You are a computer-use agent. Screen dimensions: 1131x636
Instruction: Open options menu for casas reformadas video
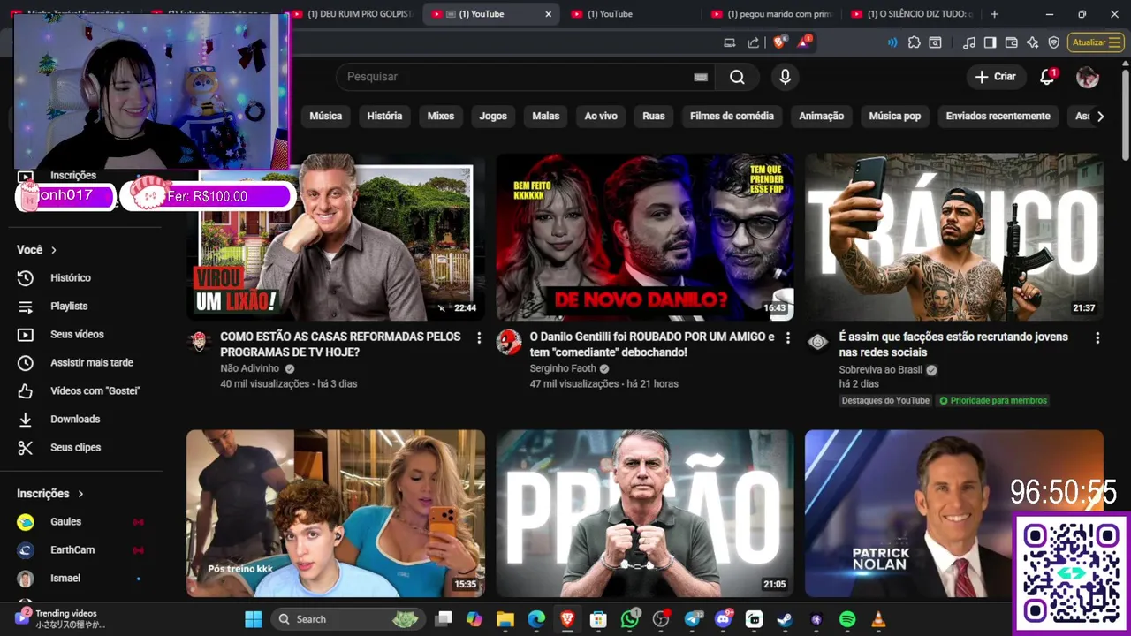pos(479,338)
